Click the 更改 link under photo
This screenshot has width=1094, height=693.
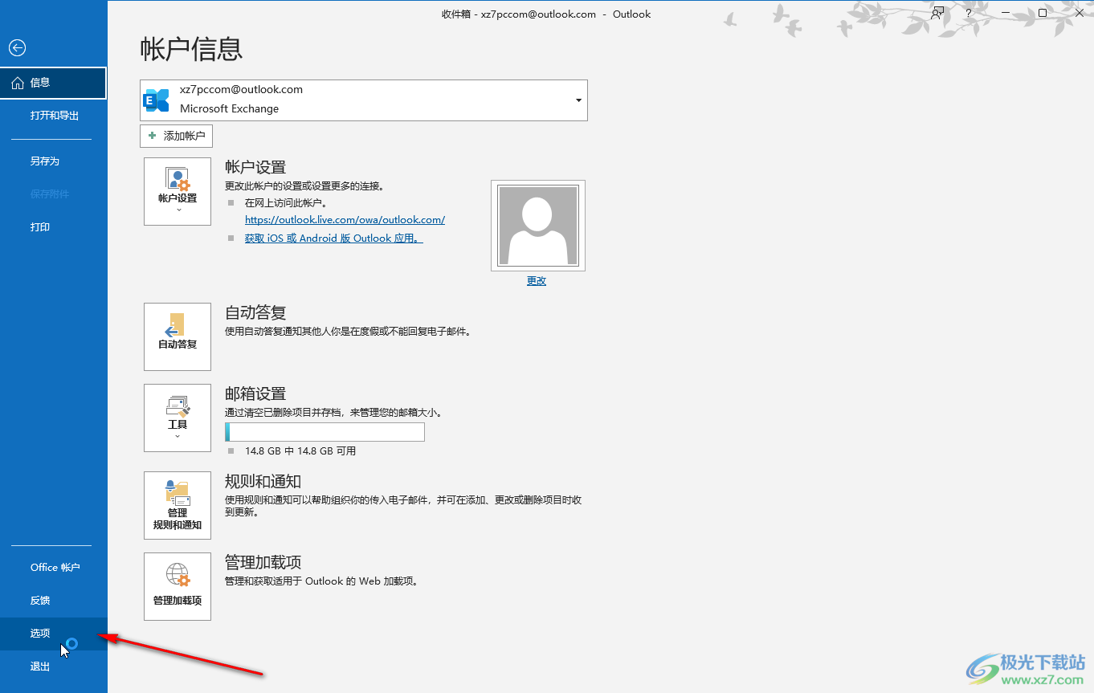pyautogui.click(x=537, y=281)
